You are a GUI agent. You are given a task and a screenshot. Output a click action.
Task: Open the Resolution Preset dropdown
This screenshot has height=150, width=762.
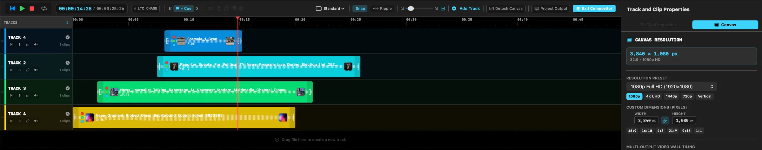click(x=671, y=86)
